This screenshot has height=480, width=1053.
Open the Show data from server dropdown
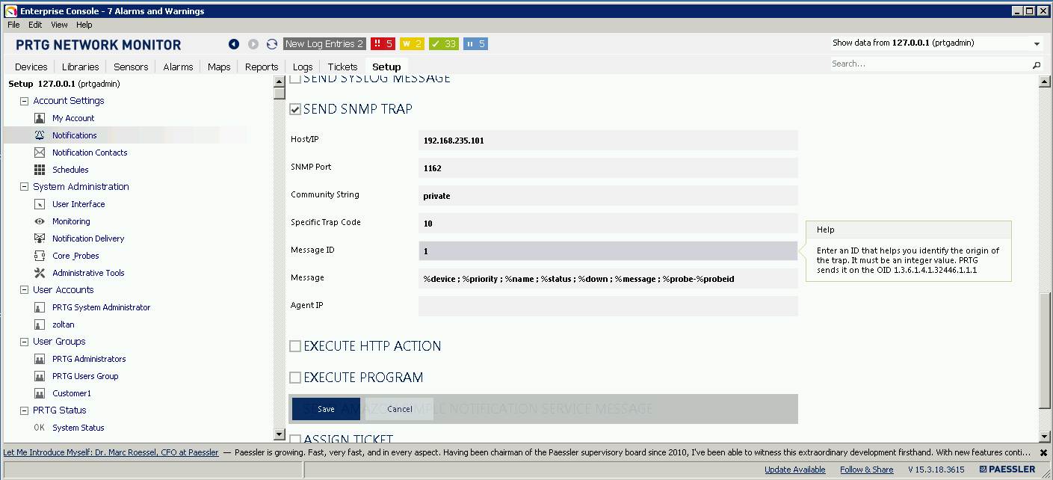click(1037, 44)
